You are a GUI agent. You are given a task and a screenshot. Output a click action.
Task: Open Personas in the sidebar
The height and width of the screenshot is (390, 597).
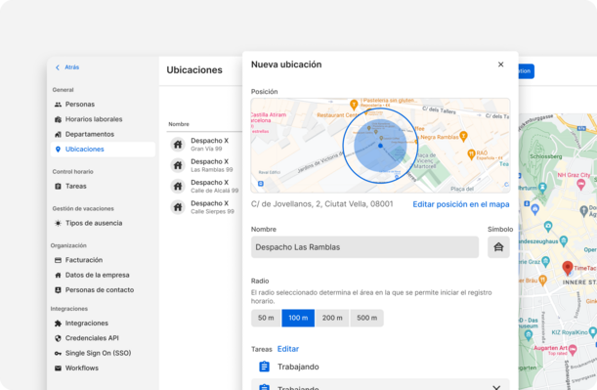pyautogui.click(x=80, y=104)
